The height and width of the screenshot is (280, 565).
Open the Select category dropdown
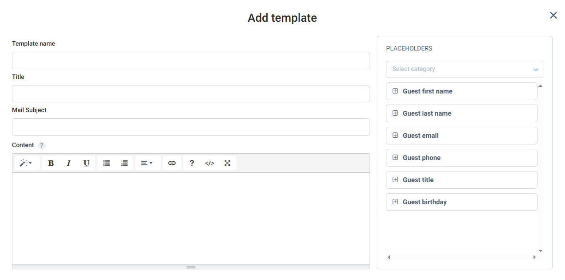coord(464,69)
